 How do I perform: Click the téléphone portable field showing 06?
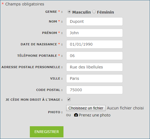[94, 56]
